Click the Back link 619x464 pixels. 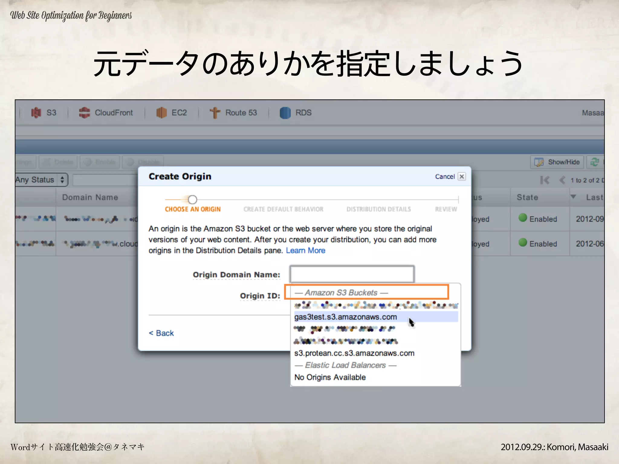(161, 333)
